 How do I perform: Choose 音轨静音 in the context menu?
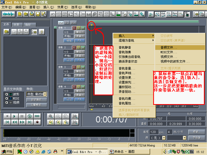134,48
